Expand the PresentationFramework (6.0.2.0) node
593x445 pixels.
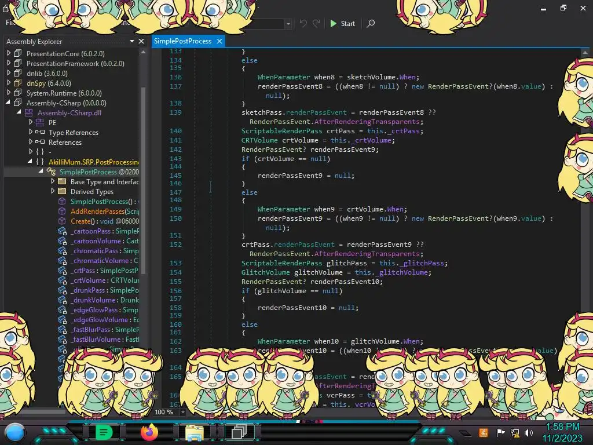click(9, 63)
